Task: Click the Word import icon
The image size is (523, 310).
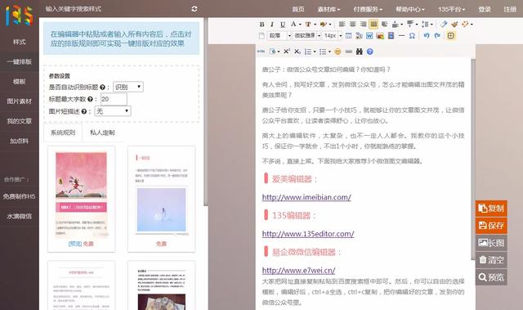Action: tap(369, 36)
